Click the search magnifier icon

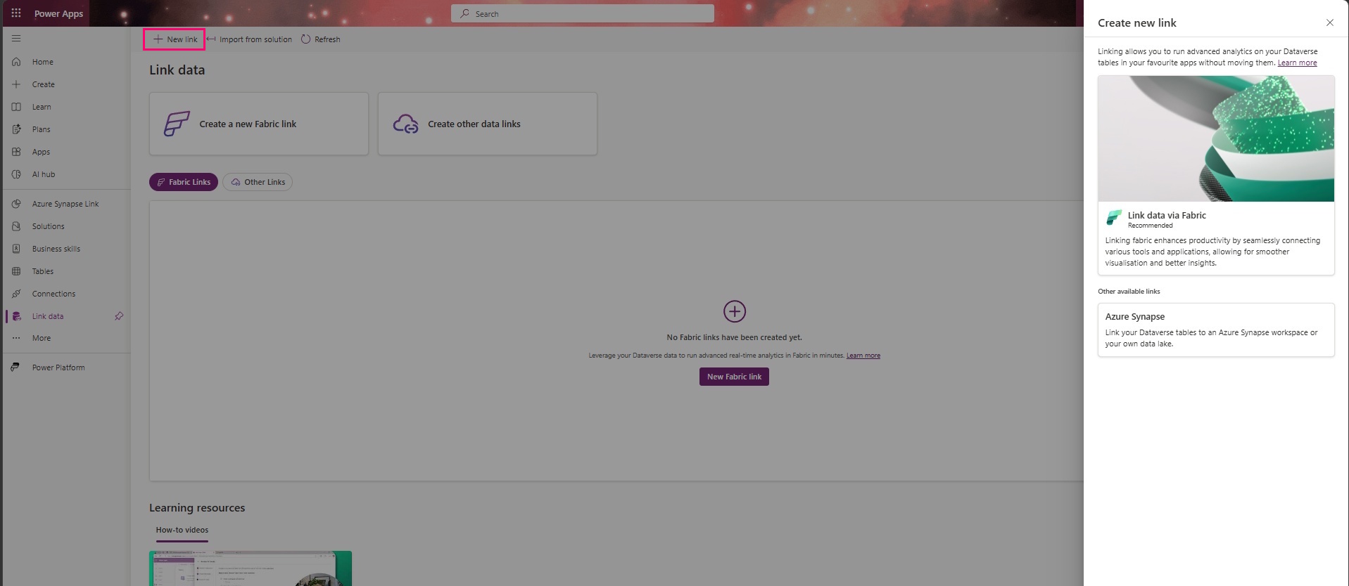point(464,13)
